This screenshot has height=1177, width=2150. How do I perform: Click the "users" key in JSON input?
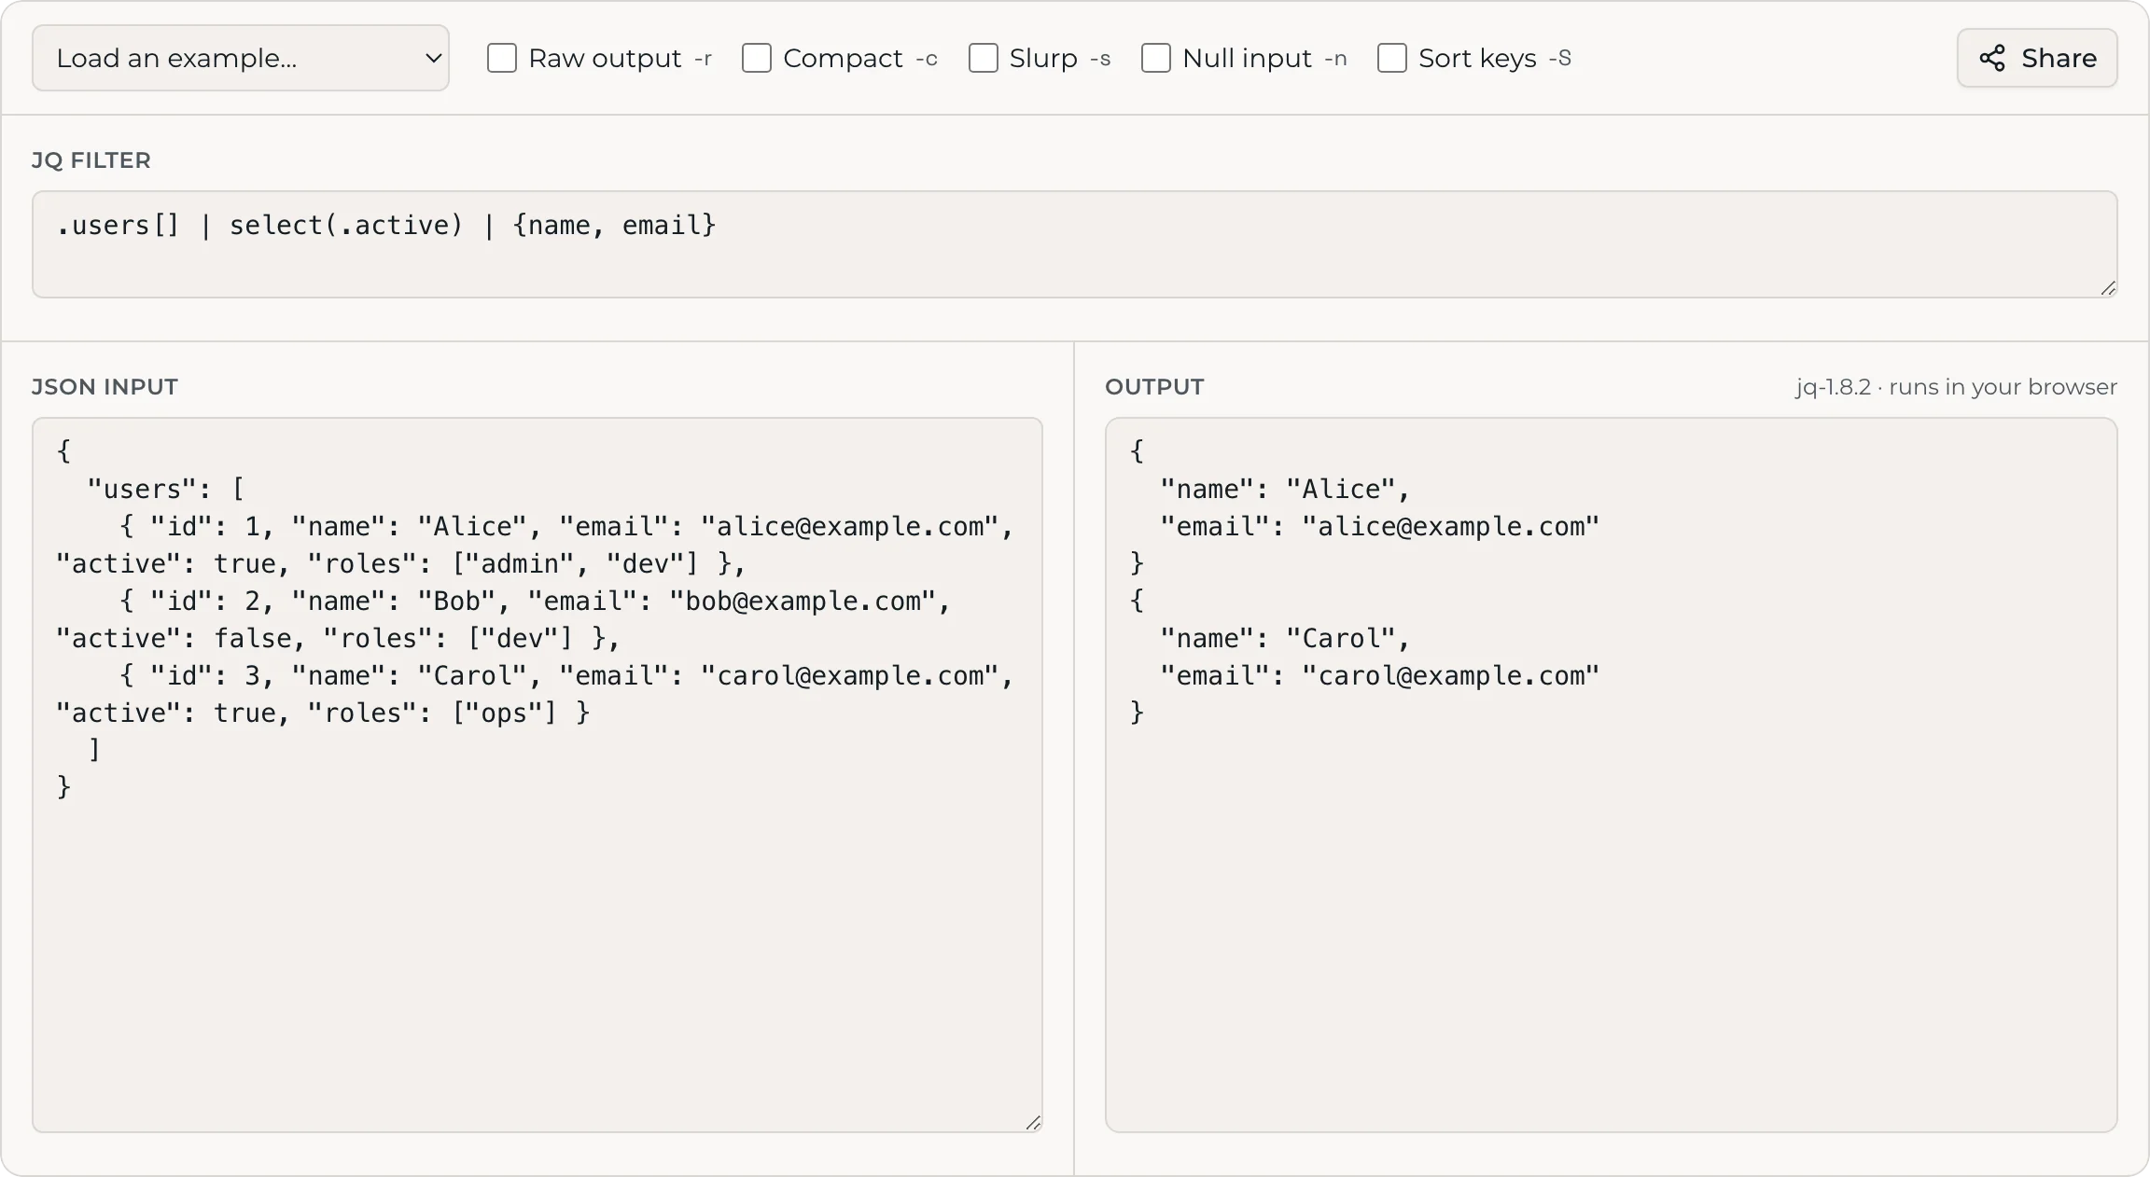tap(142, 490)
